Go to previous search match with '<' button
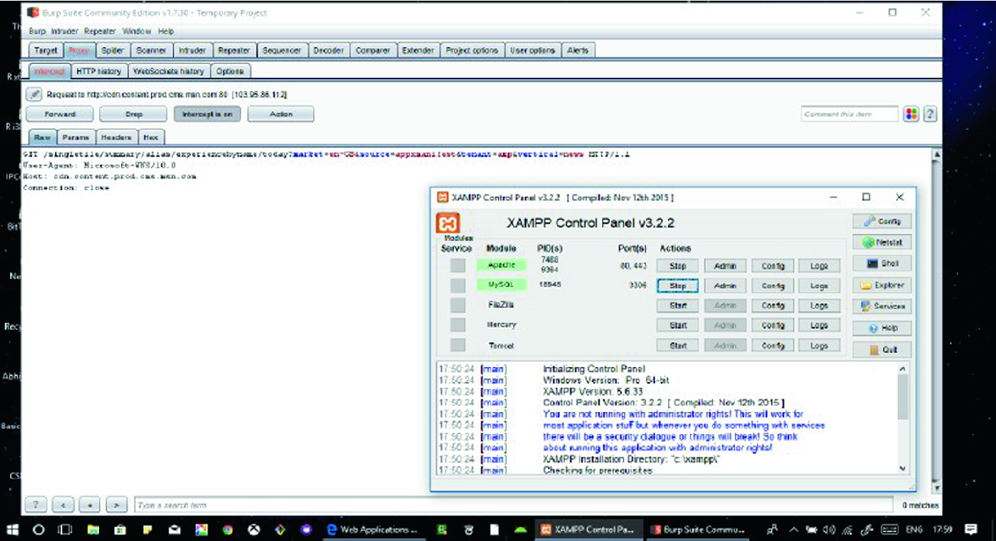This screenshot has height=541, width=996. point(63,504)
